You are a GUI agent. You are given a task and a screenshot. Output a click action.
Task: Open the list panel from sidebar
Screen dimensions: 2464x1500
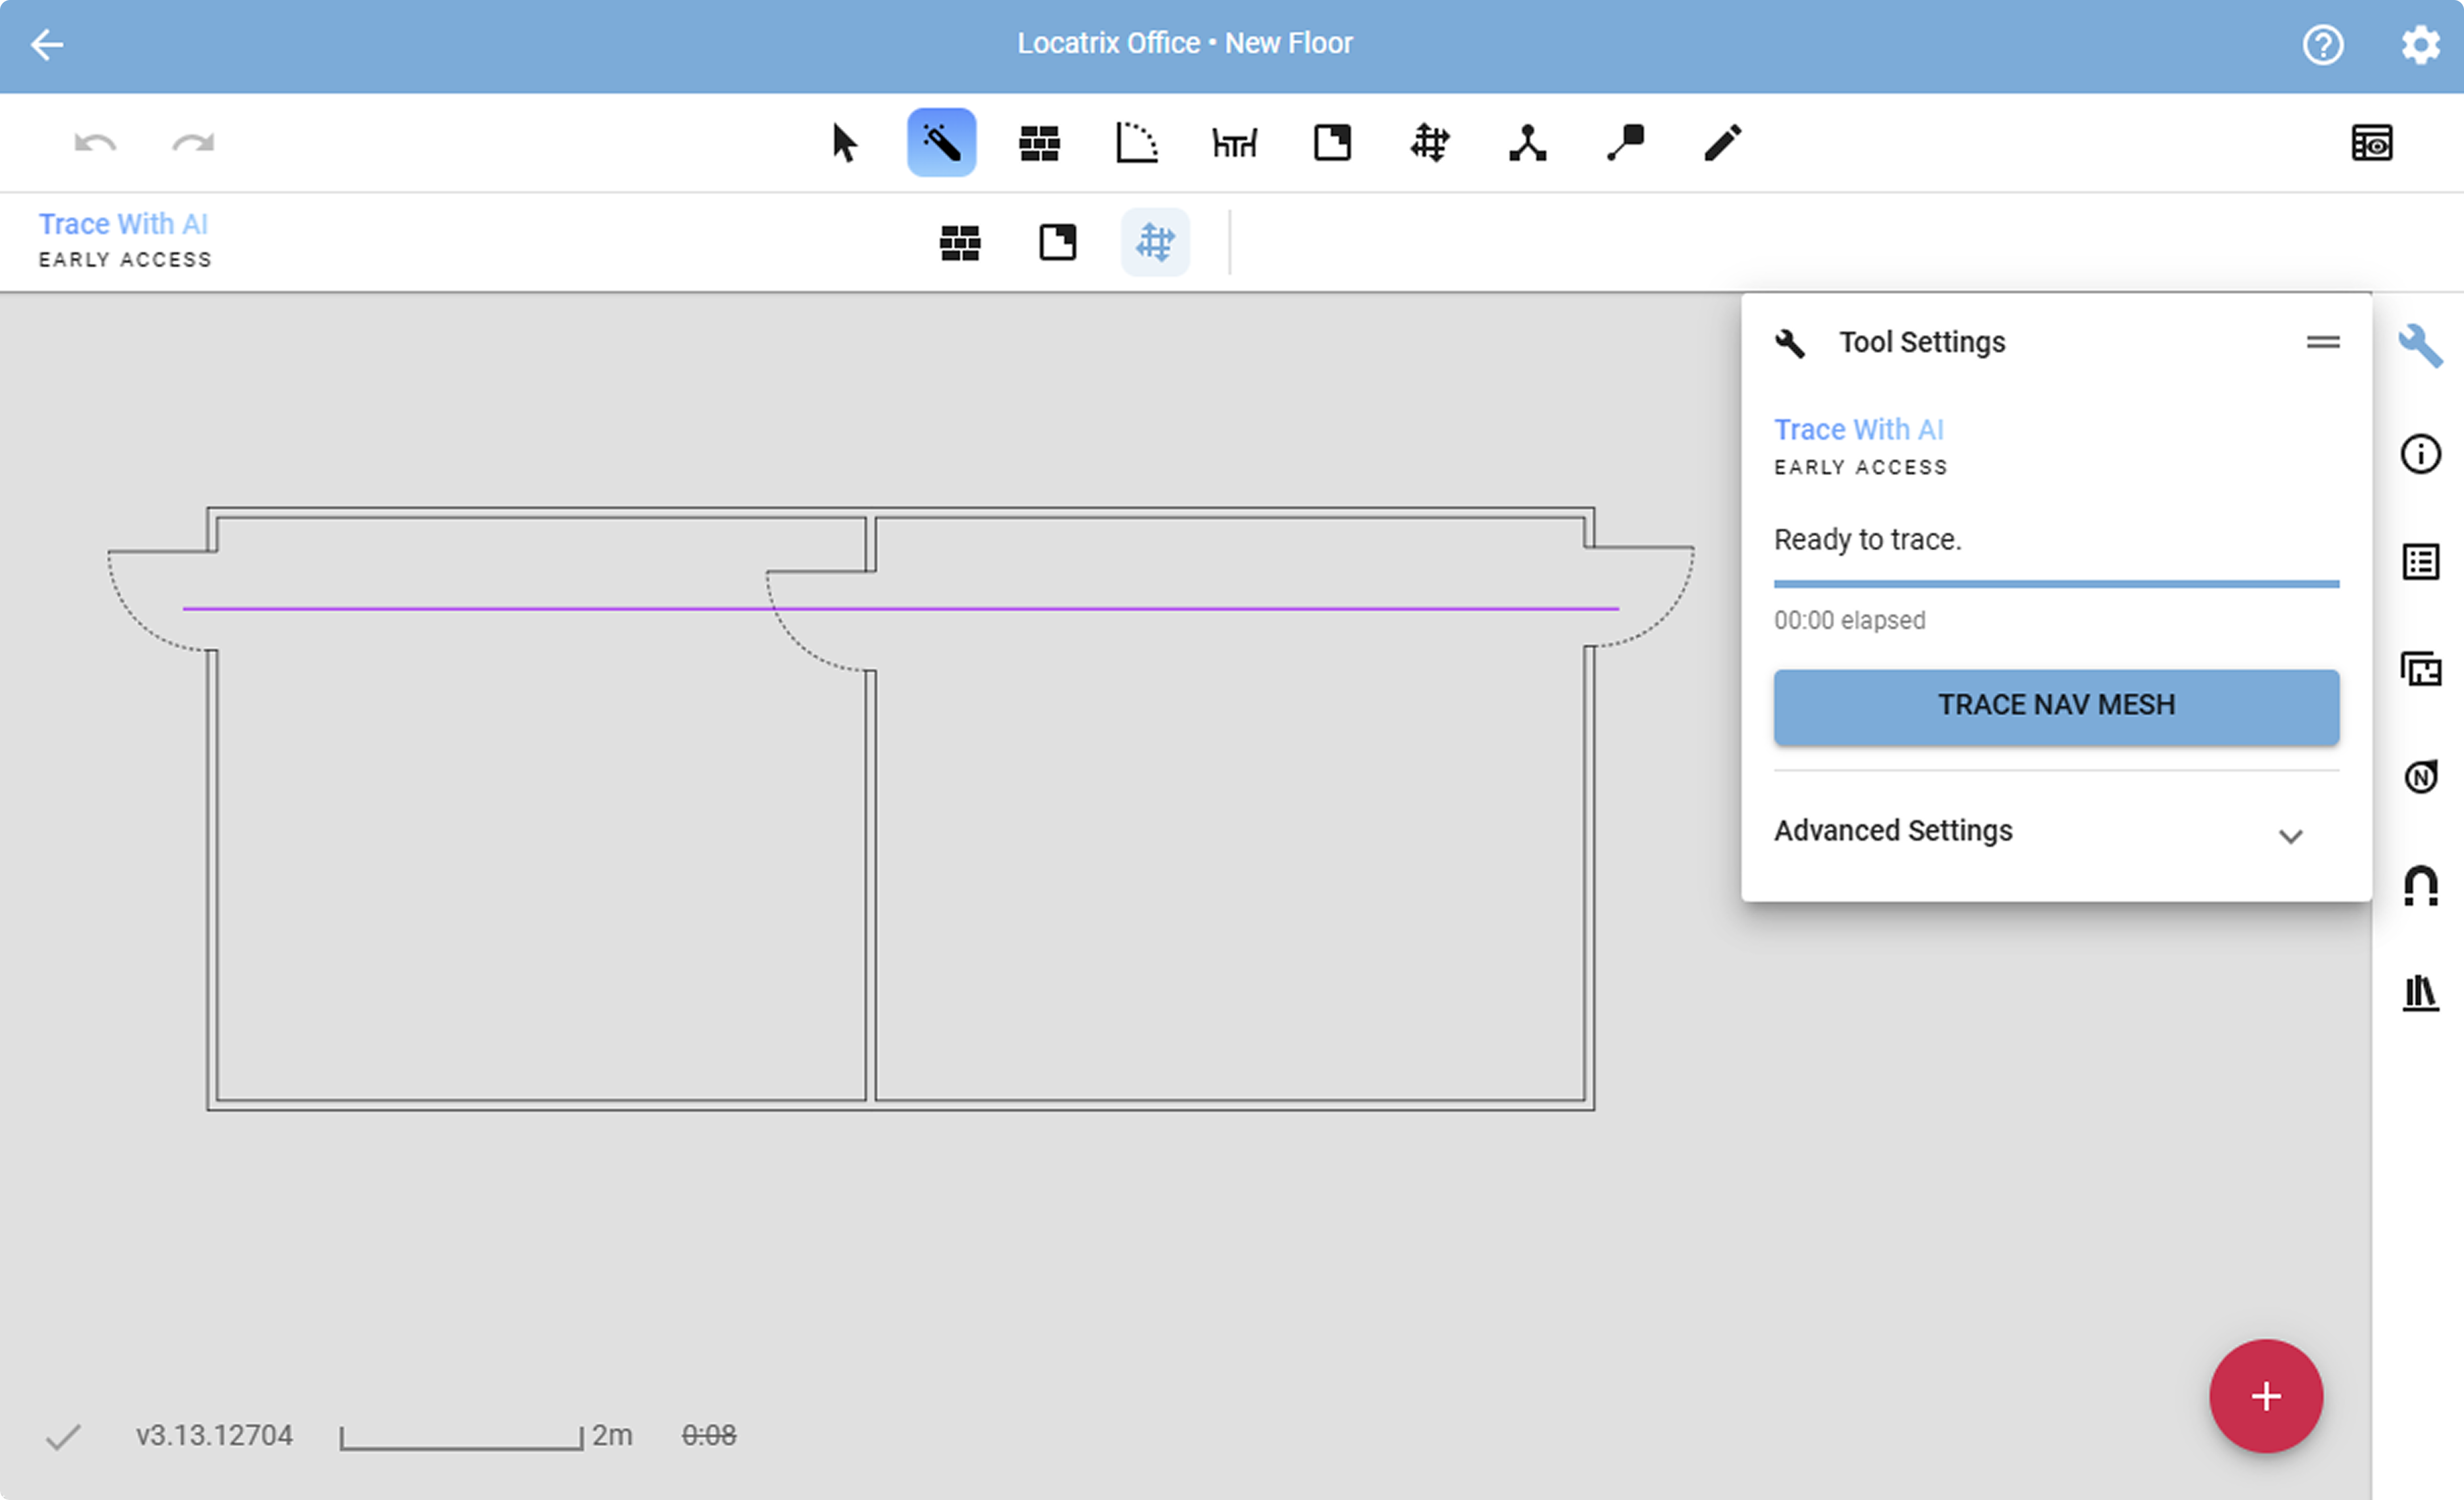(x=2420, y=562)
